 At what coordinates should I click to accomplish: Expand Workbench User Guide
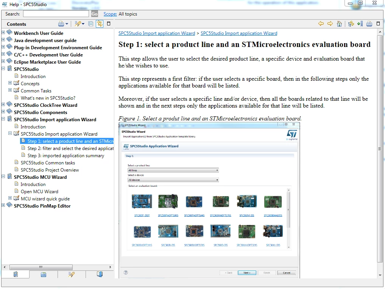(x=3, y=33)
